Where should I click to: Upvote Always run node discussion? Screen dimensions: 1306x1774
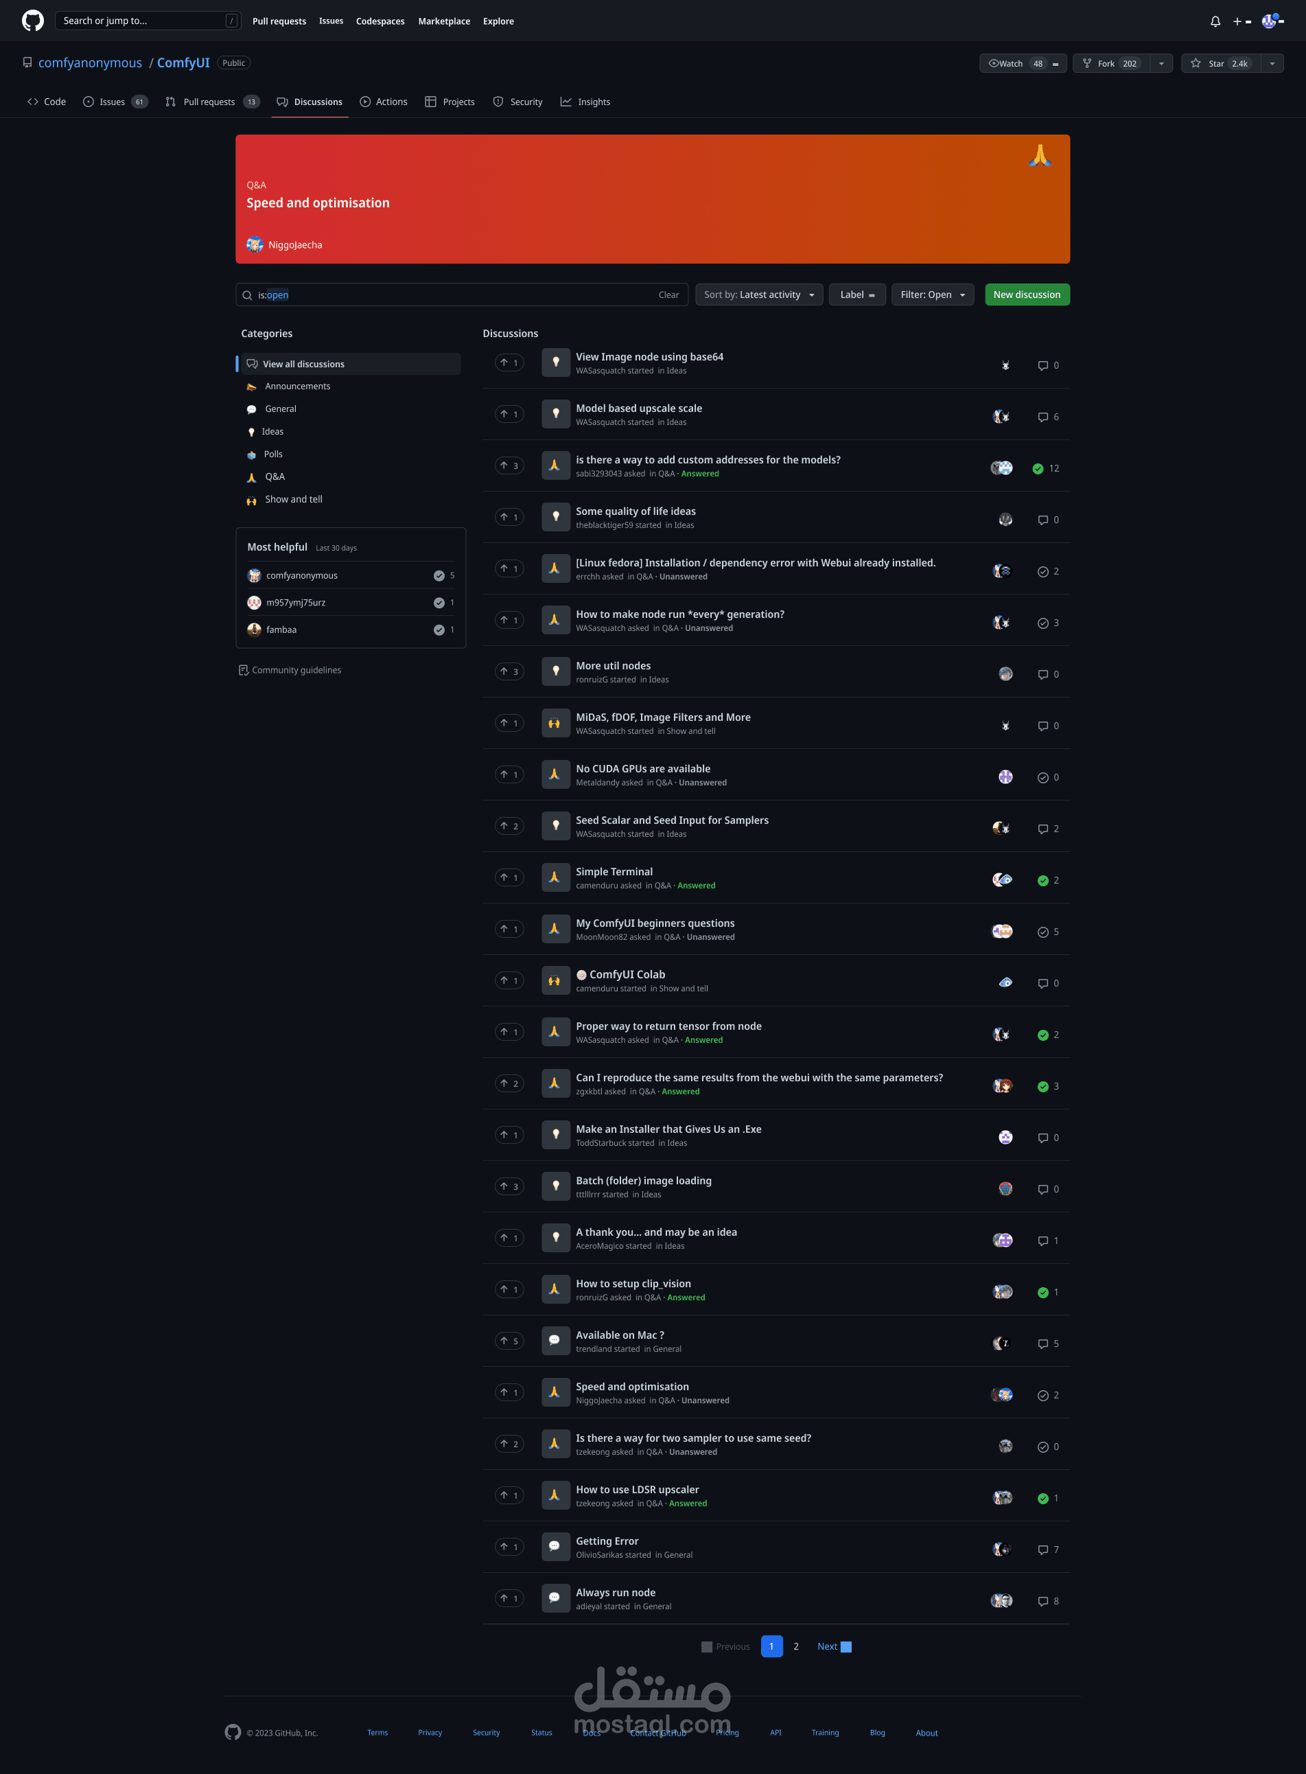pyautogui.click(x=509, y=1598)
